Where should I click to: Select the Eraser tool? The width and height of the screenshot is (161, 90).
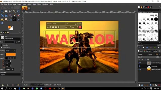coord(18,15)
